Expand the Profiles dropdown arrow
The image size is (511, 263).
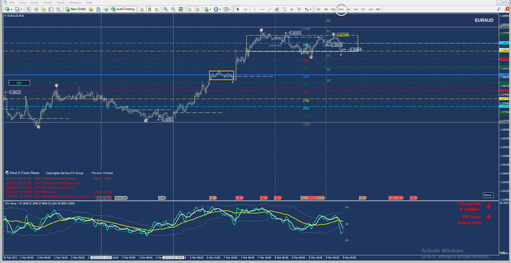coord(21,10)
